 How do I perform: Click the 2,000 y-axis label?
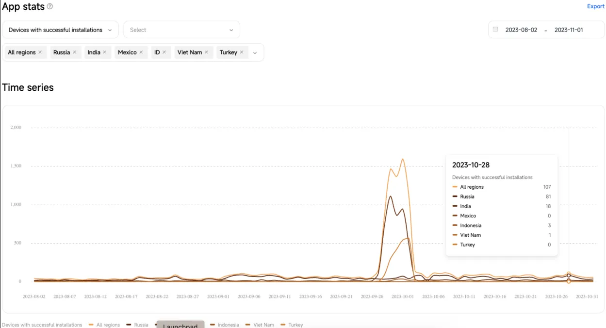[16, 128]
